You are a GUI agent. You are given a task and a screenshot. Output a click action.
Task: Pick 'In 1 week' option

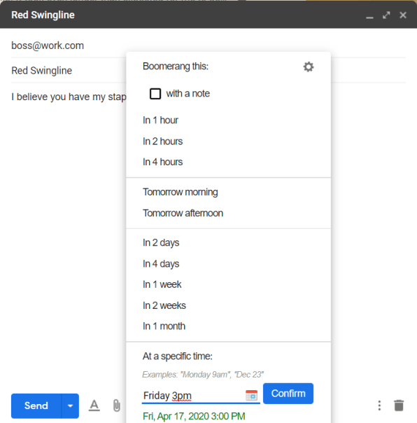click(162, 284)
